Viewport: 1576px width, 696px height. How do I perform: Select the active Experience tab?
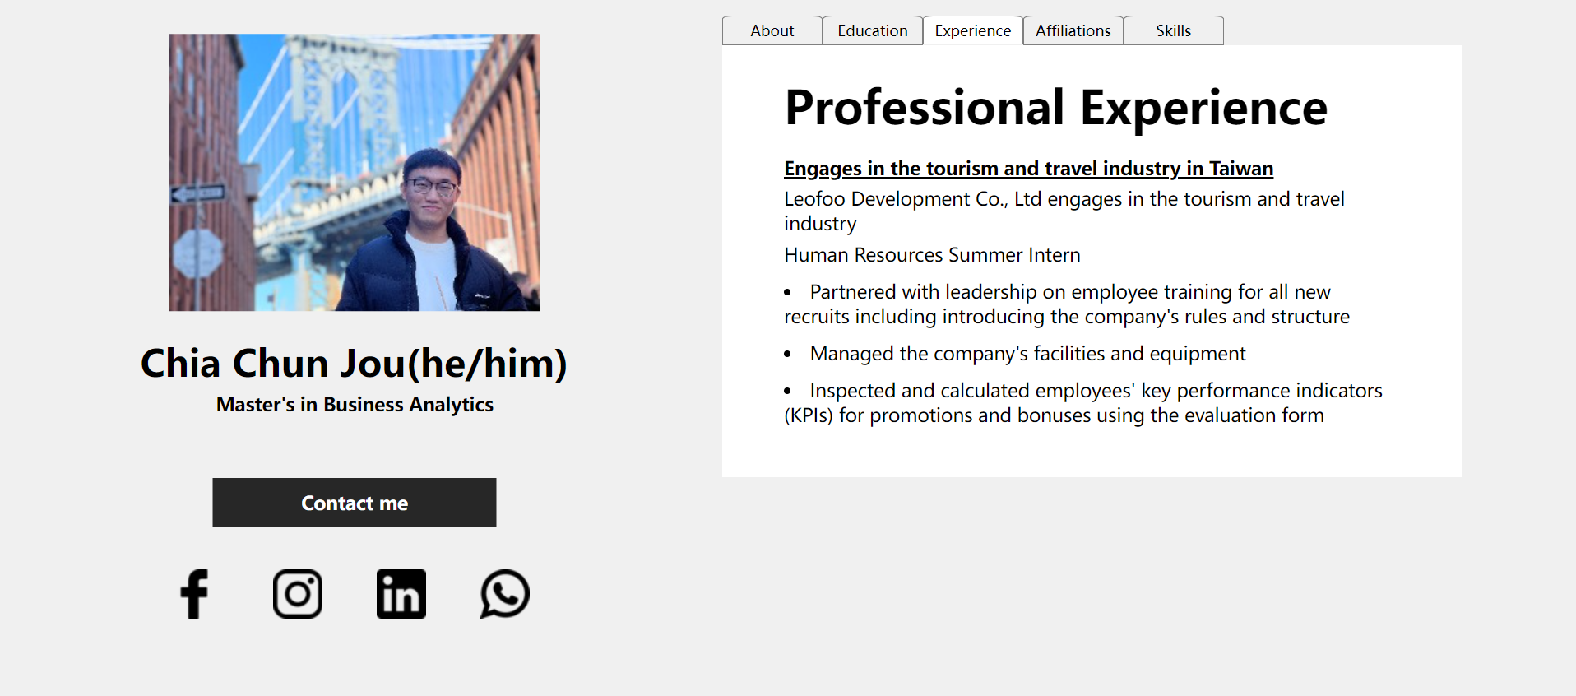(972, 30)
